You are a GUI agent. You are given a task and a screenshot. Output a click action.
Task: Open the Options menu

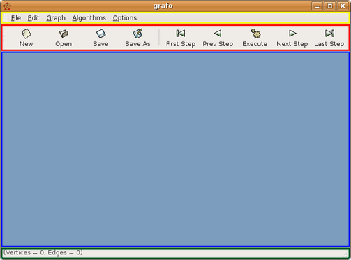point(125,18)
